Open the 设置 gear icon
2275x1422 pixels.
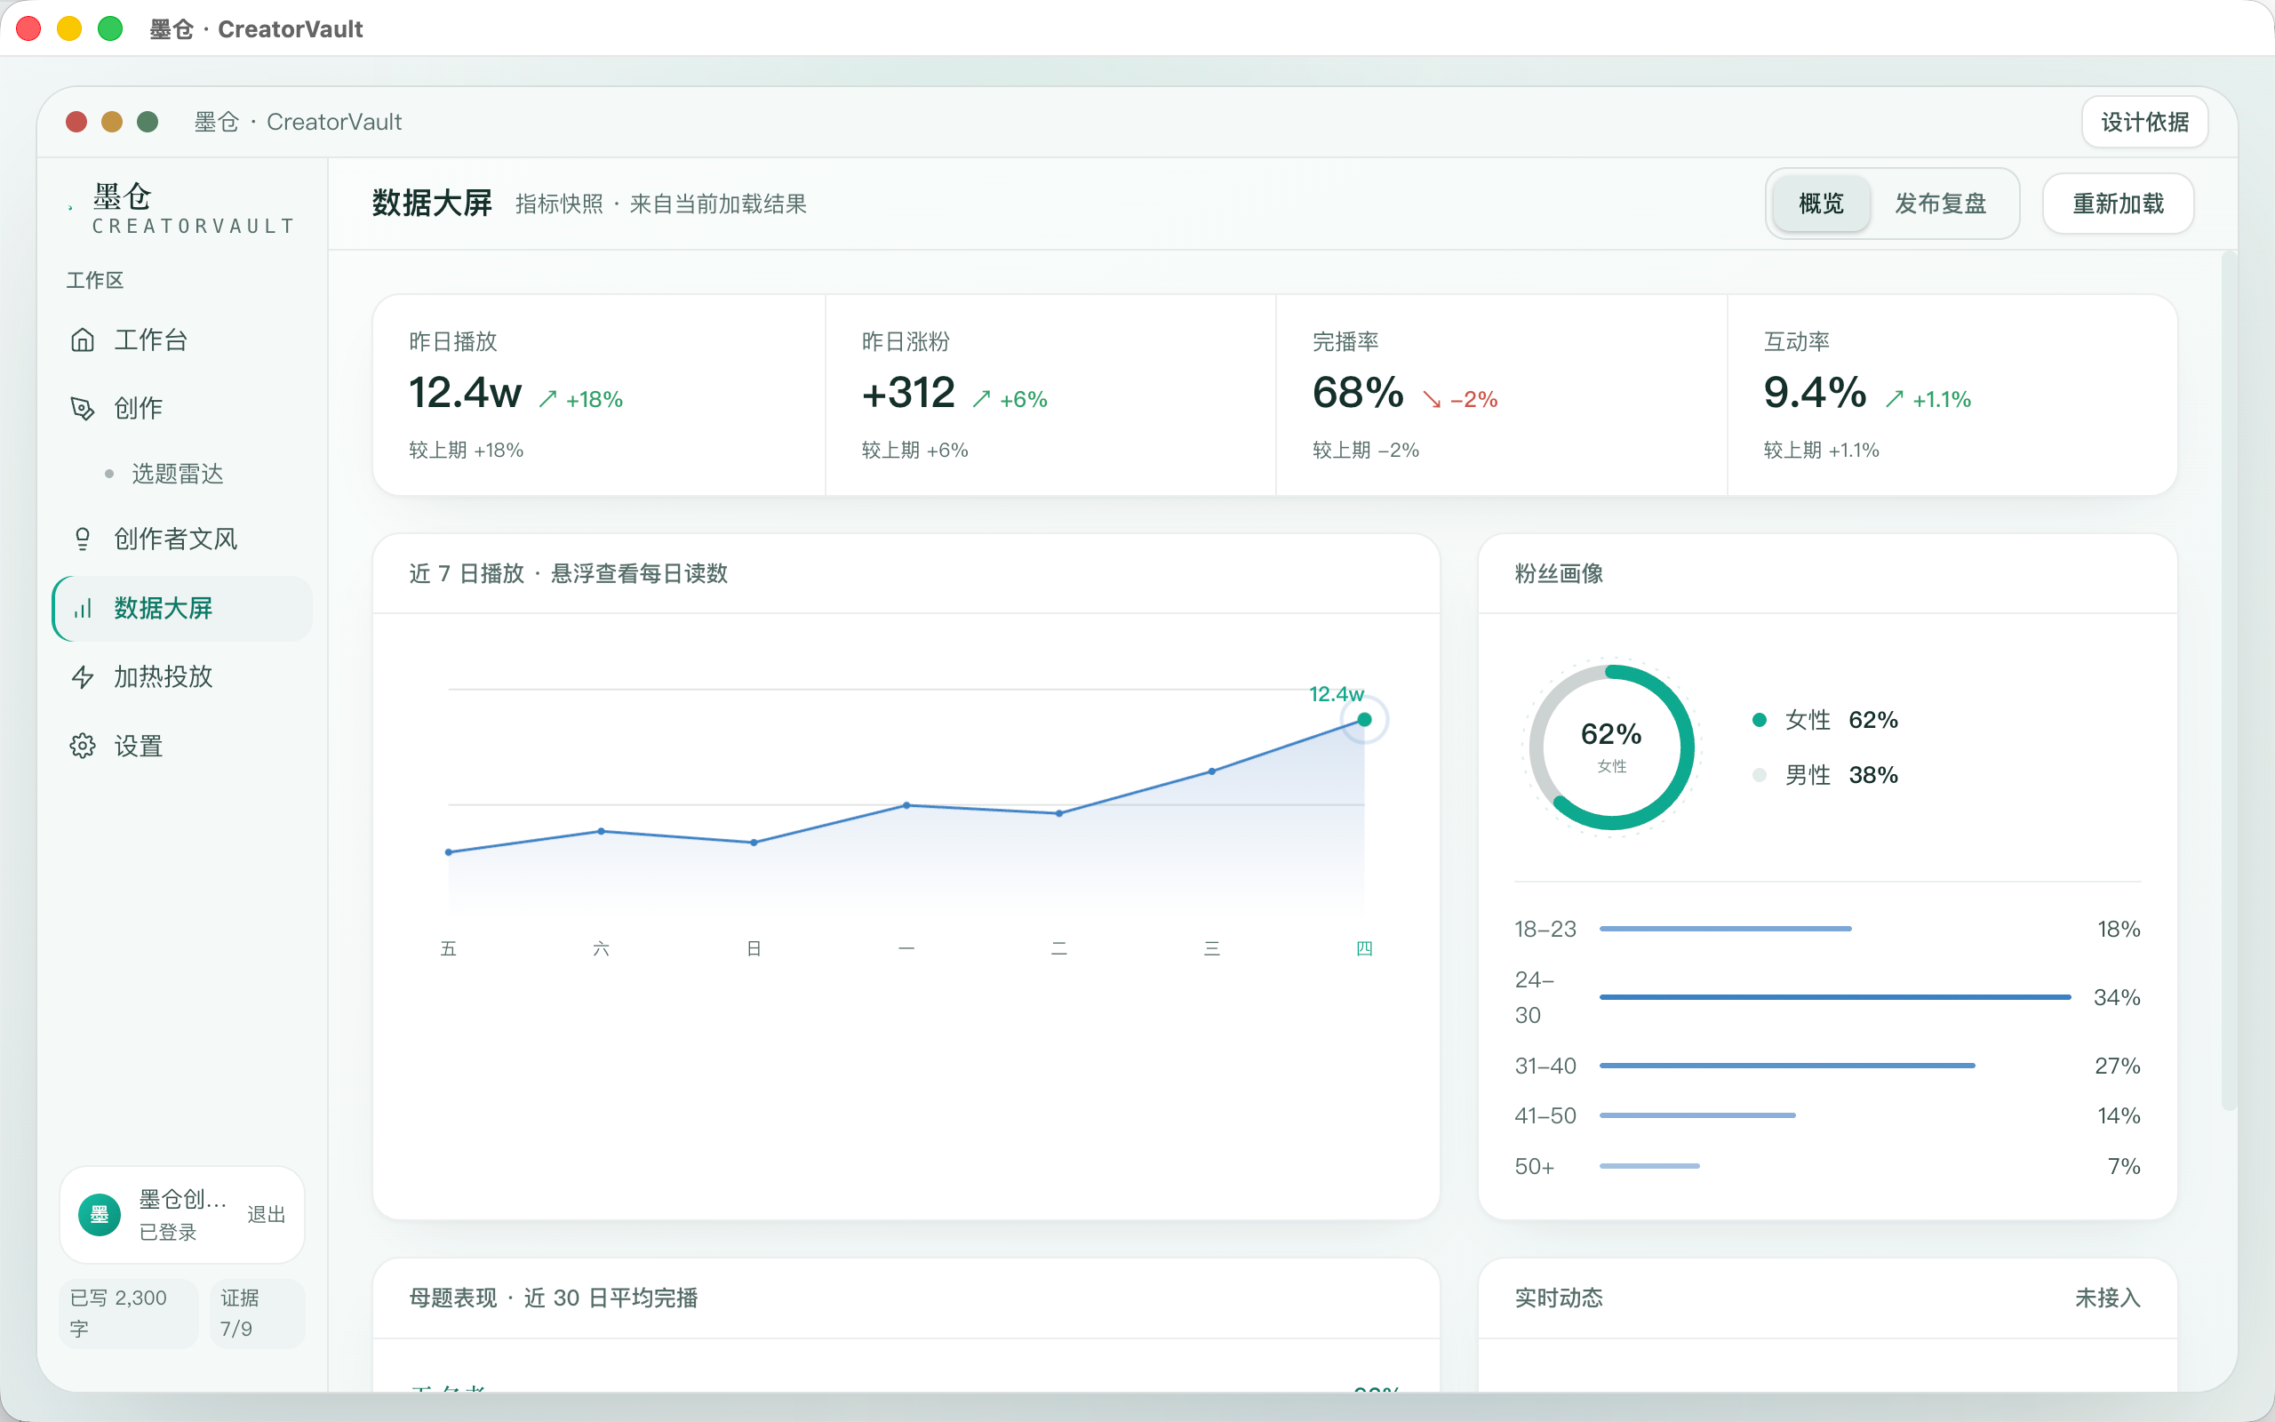[83, 746]
